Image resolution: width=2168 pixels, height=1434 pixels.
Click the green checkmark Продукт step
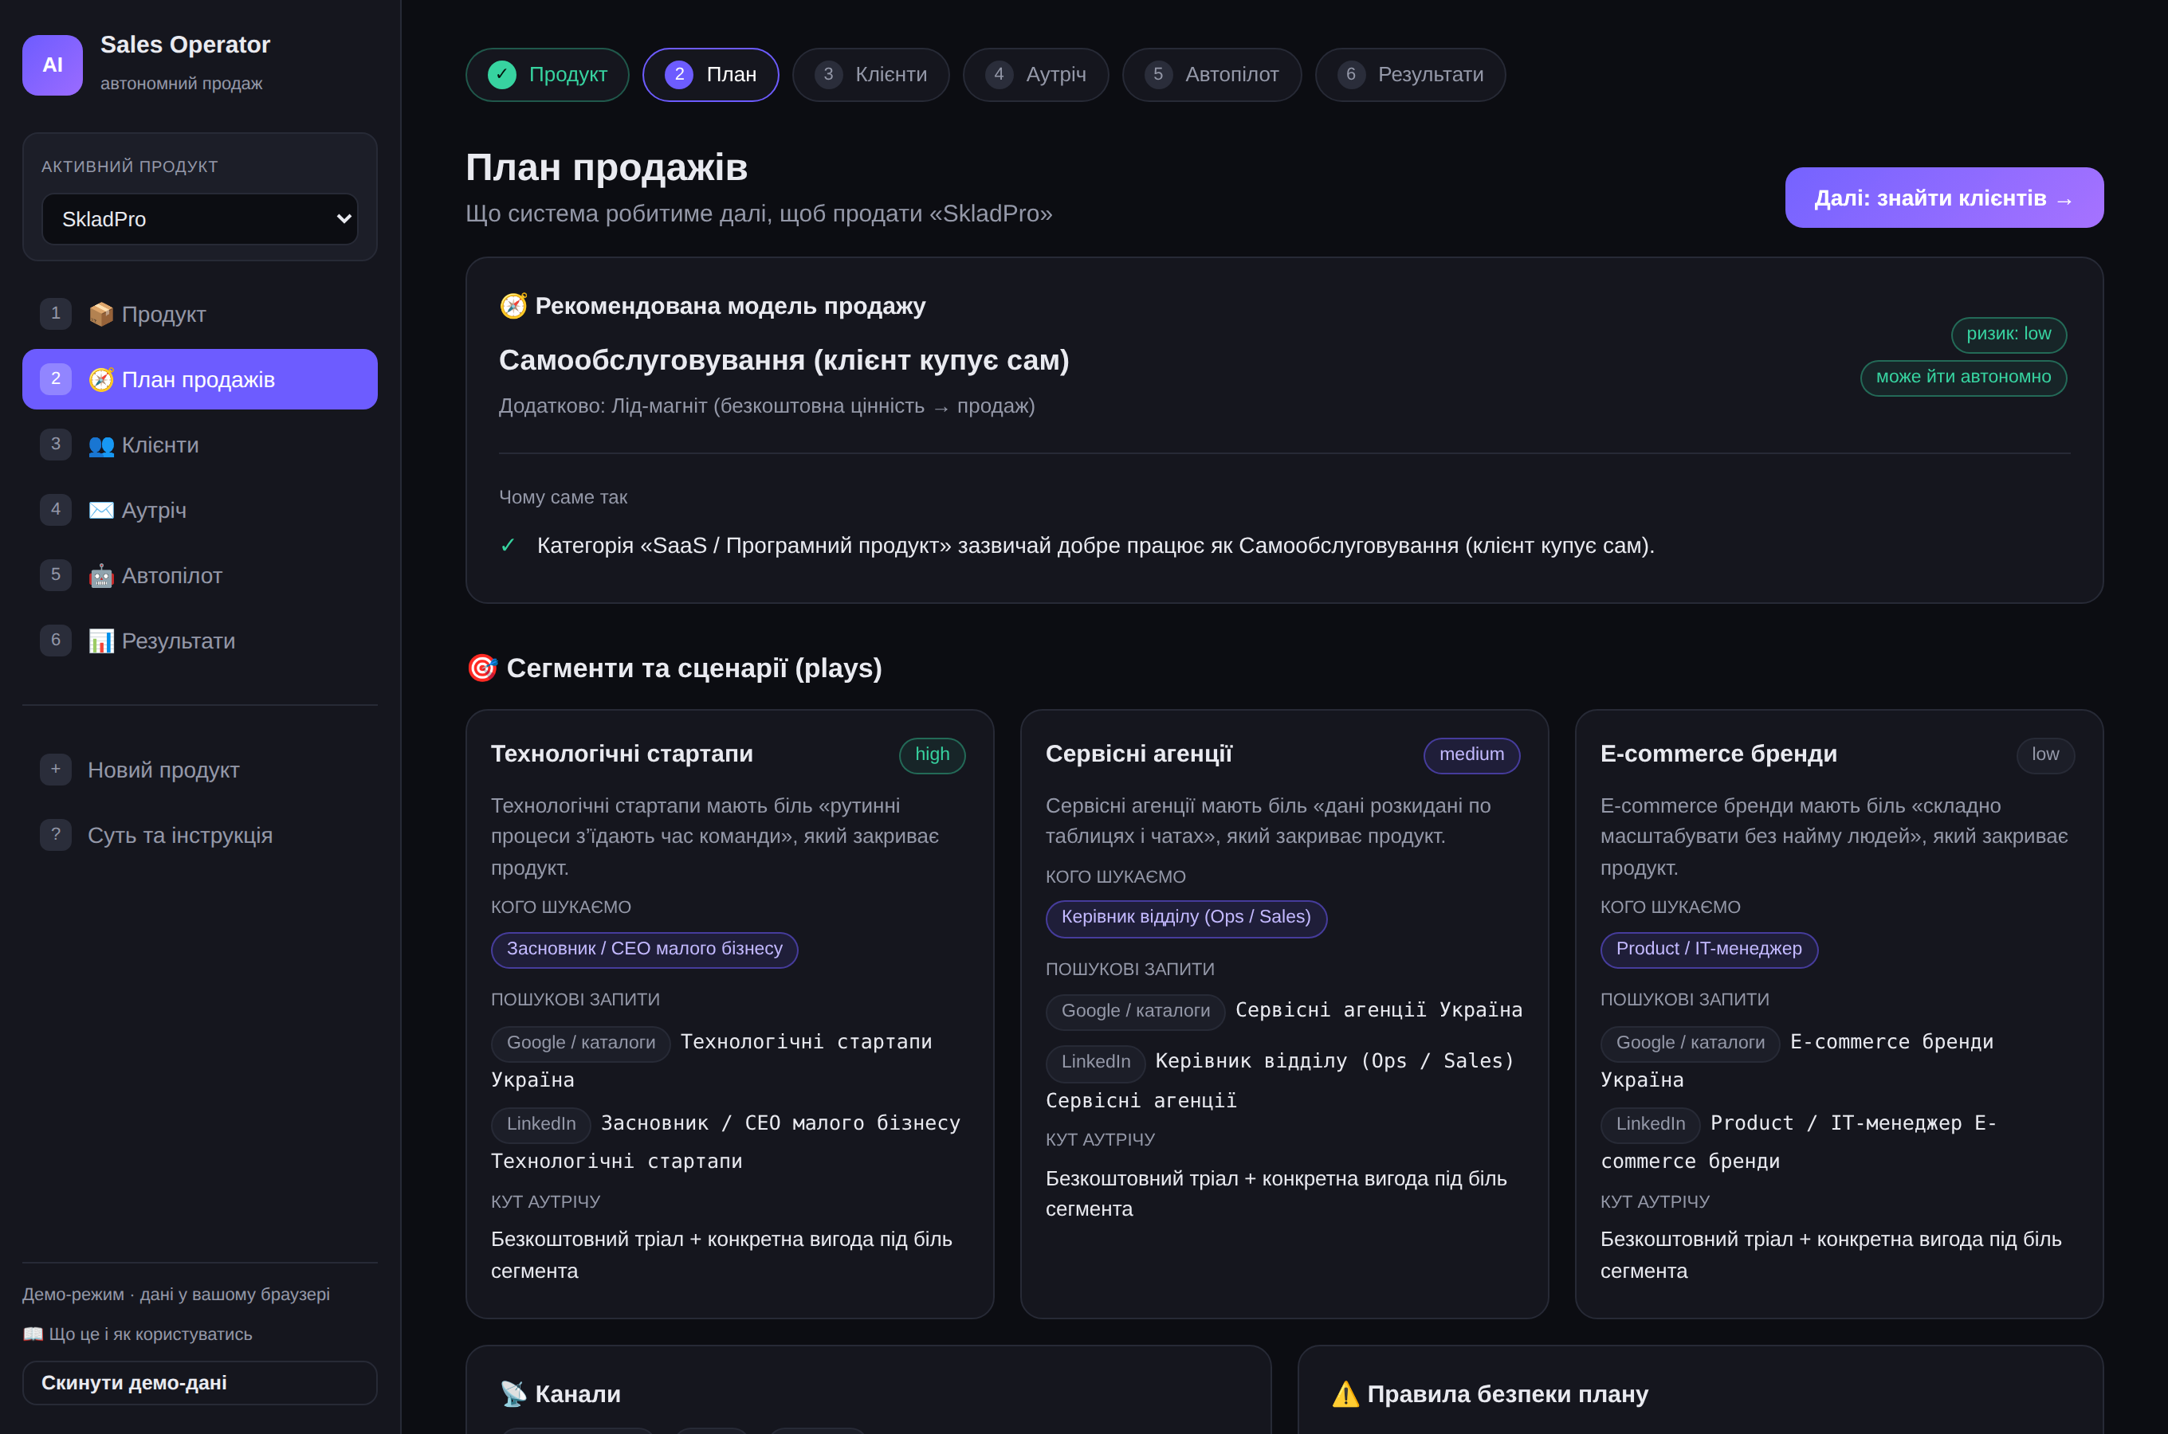click(x=547, y=74)
